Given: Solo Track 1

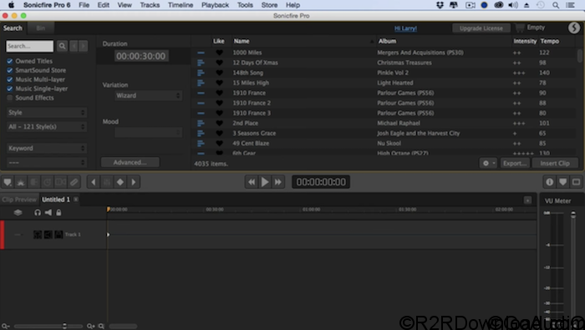Looking at the screenshot, I should point(38,235).
